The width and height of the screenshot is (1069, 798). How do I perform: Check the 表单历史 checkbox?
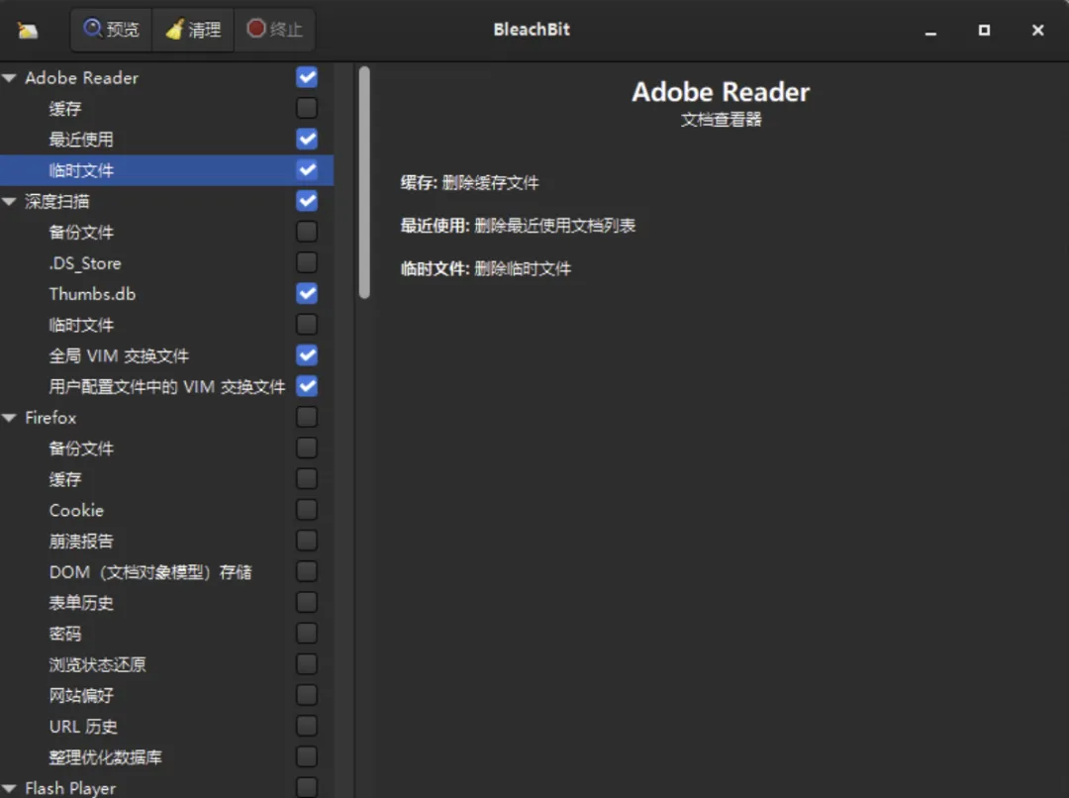pyautogui.click(x=307, y=602)
